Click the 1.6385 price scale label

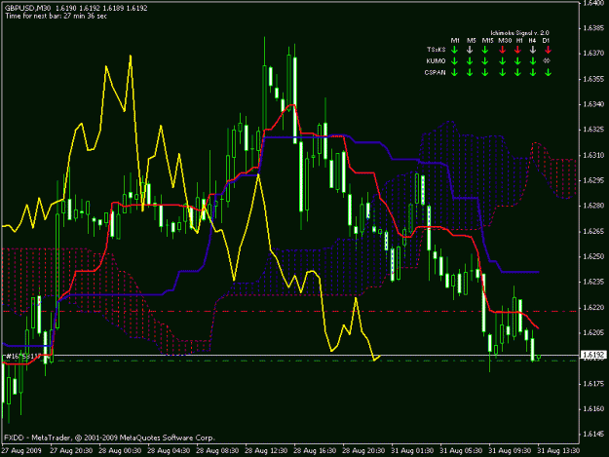point(593,28)
